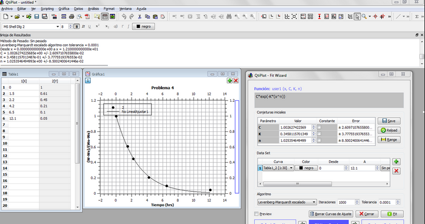Find with the binoculars icon

[229, 17]
